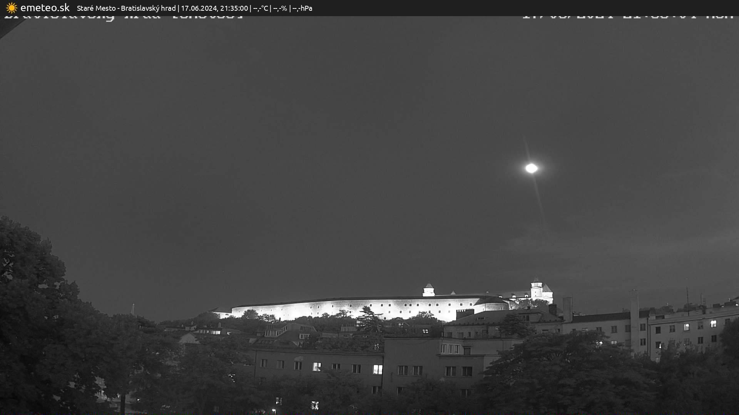
Task: Click the emeteo.sk site name
Action: [45, 8]
